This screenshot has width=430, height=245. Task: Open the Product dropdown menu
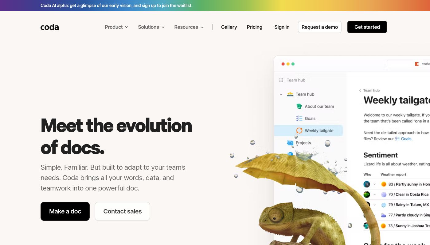click(x=116, y=27)
